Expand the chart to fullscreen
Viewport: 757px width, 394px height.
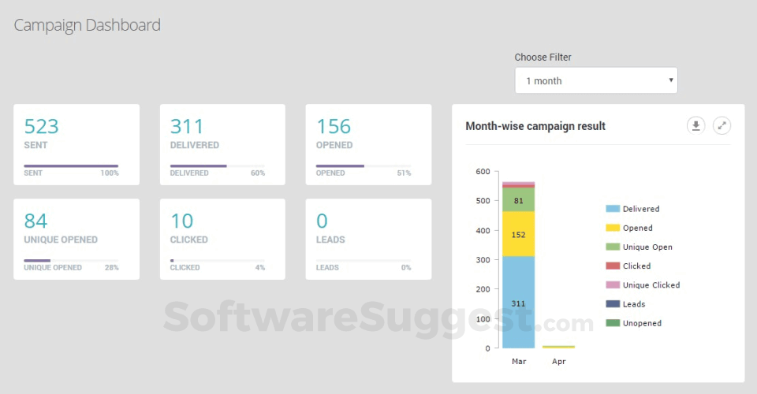pyautogui.click(x=722, y=125)
